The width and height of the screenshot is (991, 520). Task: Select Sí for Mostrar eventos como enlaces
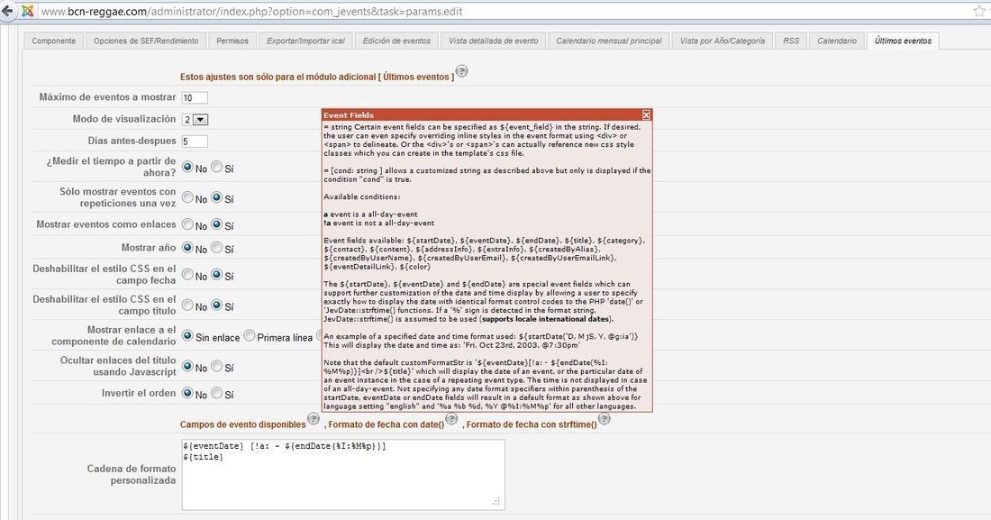pyautogui.click(x=217, y=224)
